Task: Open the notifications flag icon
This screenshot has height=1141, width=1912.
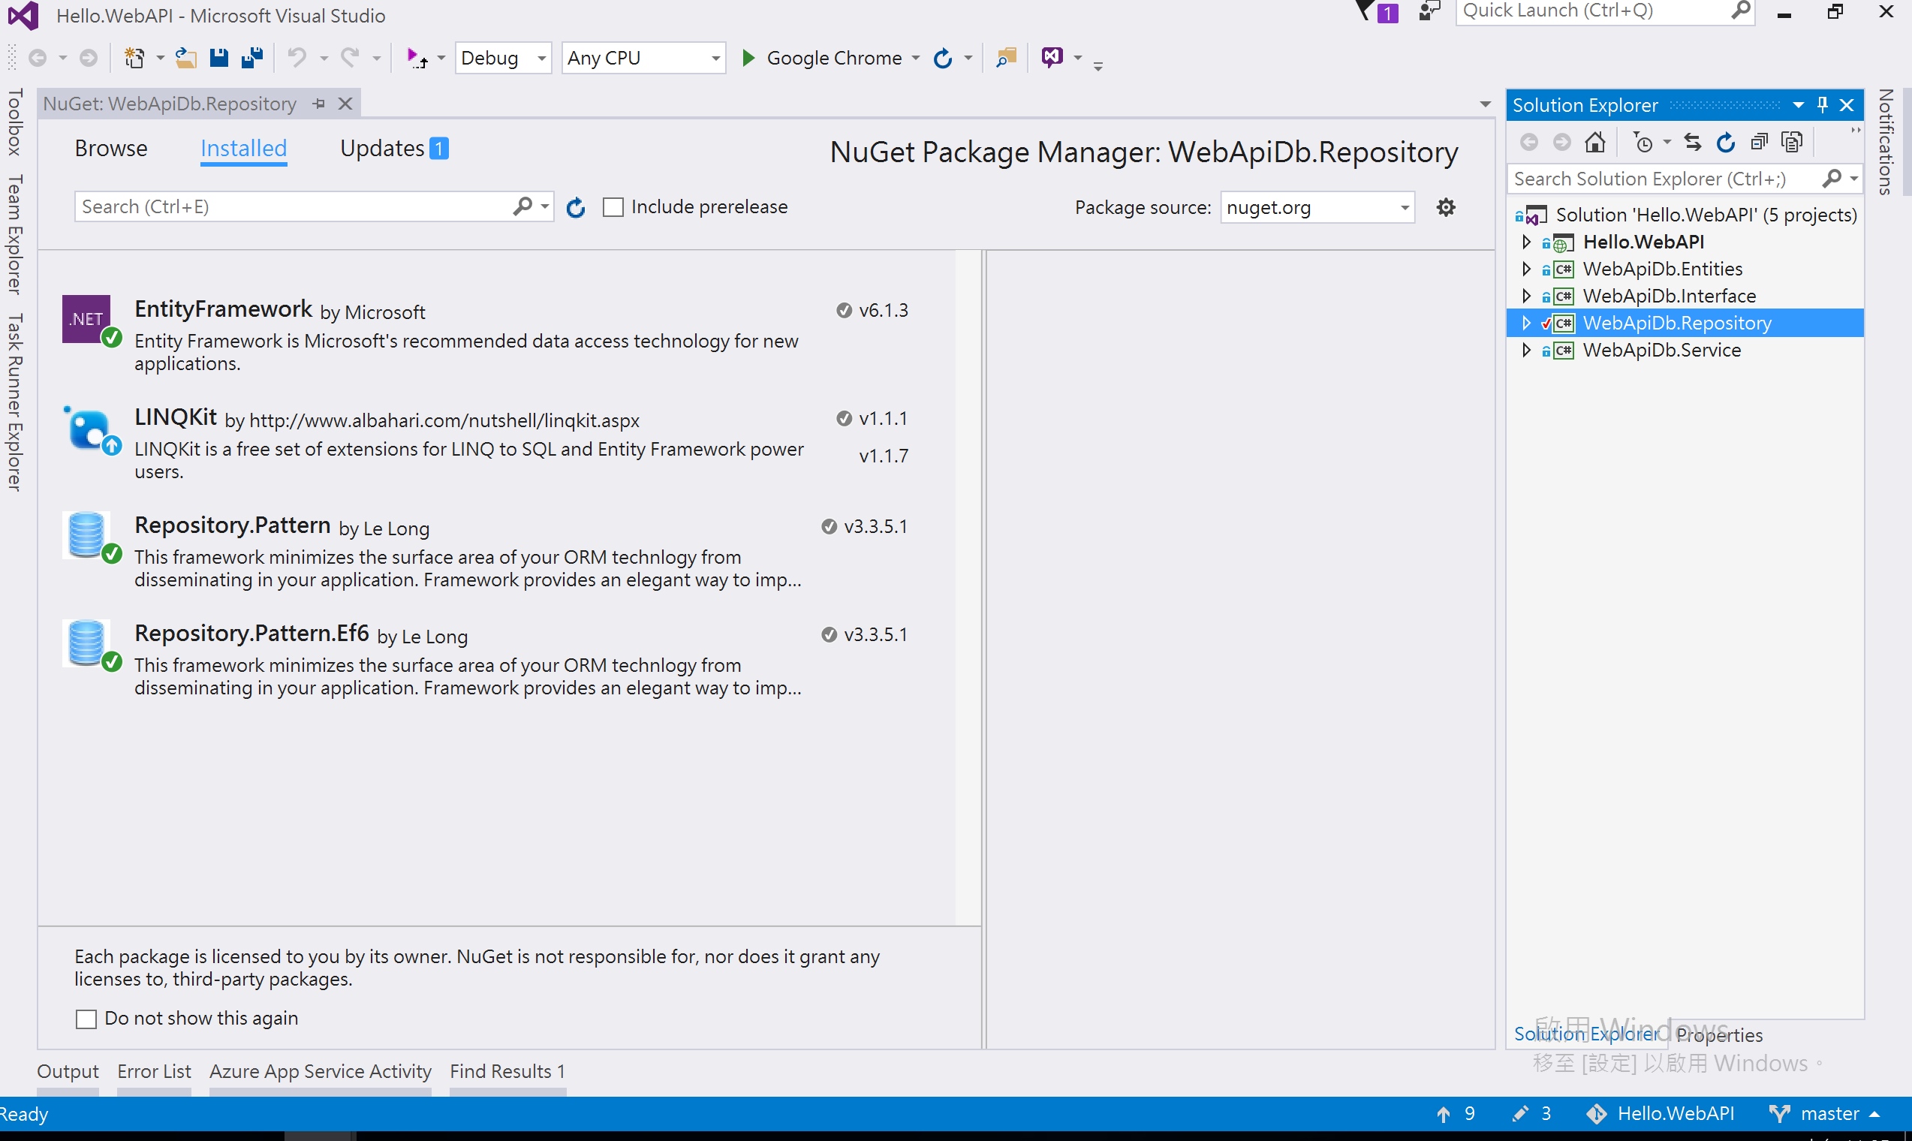Action: pos(1375,12)
